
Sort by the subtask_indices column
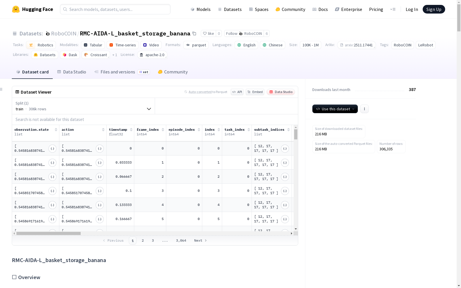(288, 130)
